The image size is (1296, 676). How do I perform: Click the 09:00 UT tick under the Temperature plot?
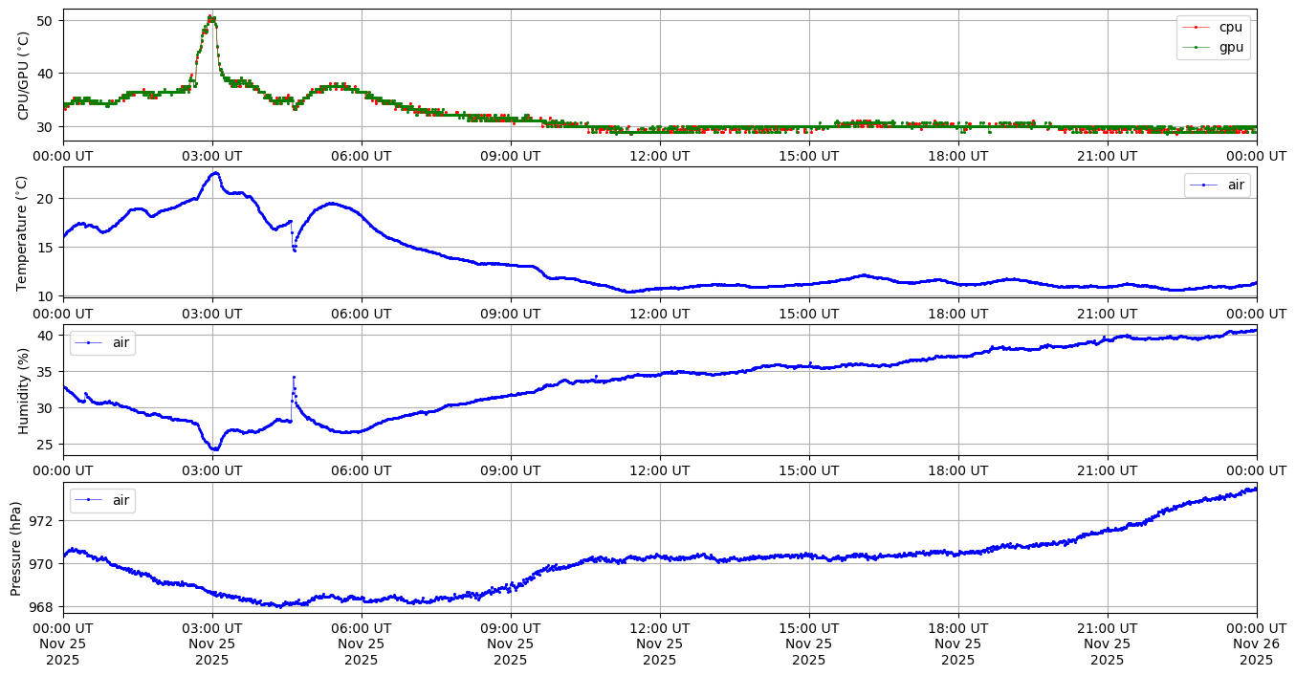(x=511, y=313)
